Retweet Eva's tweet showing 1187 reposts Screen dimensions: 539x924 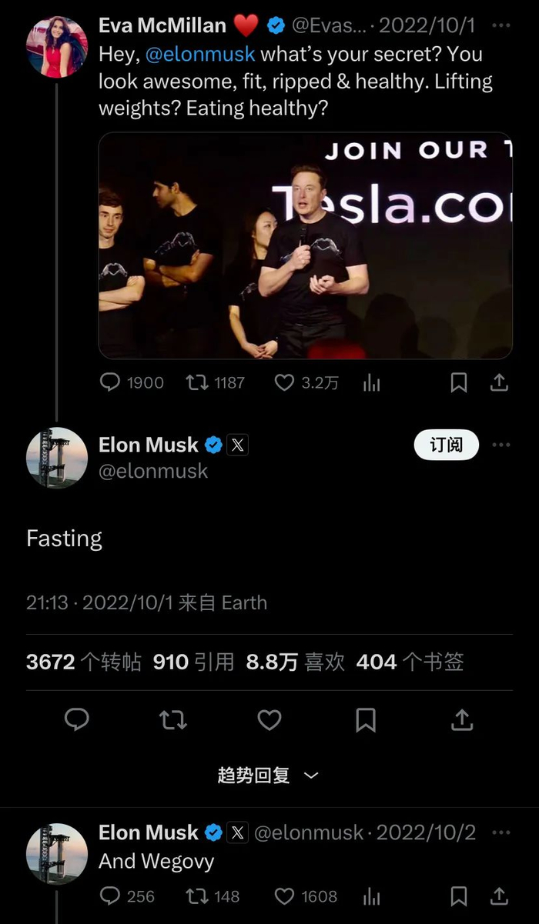click(216, 382)
